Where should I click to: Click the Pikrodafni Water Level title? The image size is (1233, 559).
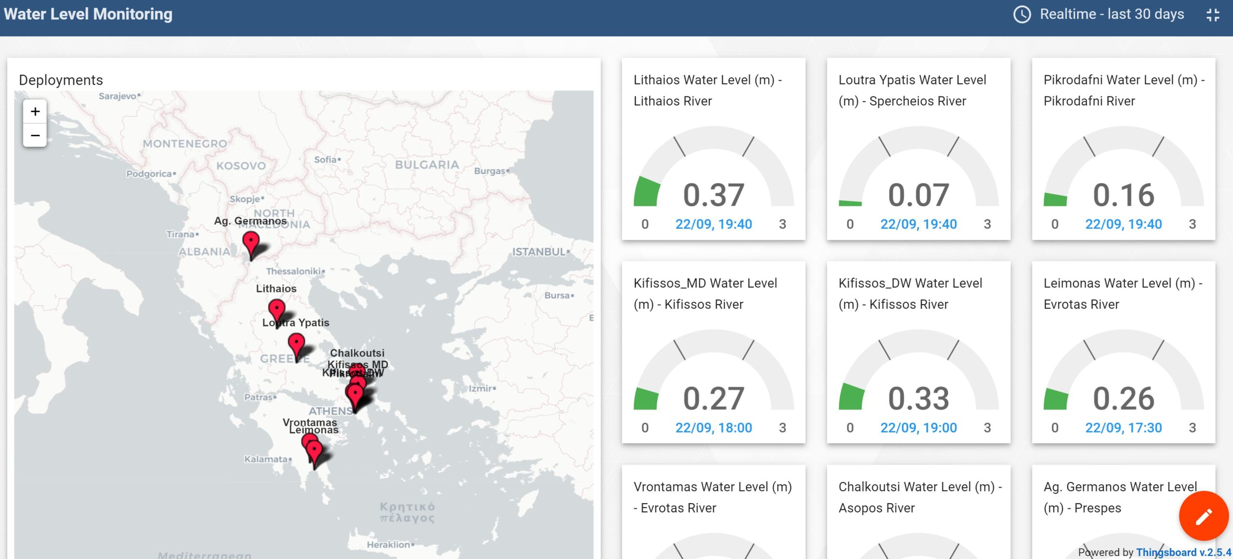coord(1124,90)
